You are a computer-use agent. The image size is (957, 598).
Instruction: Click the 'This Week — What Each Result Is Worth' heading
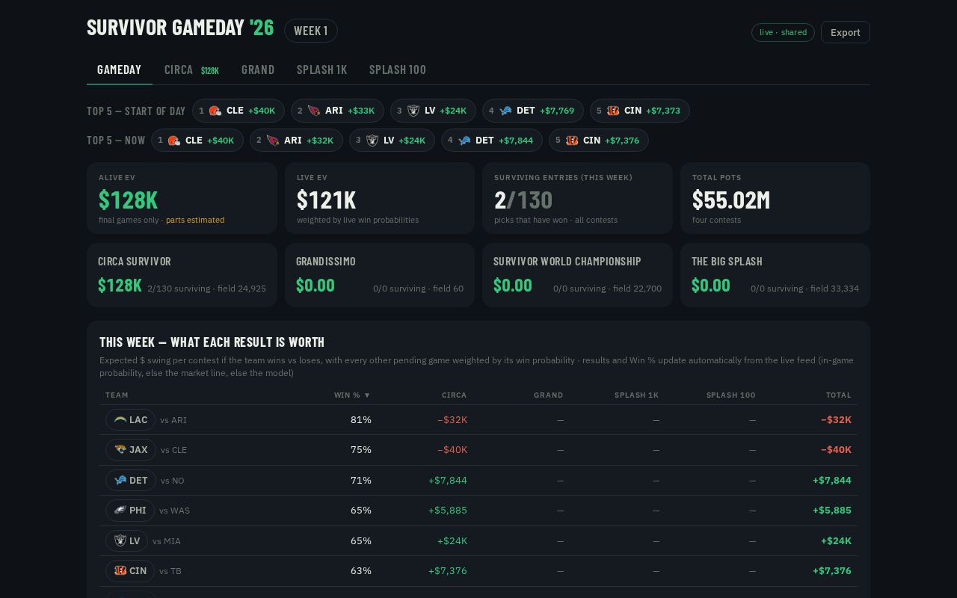(x=212, y=342)
